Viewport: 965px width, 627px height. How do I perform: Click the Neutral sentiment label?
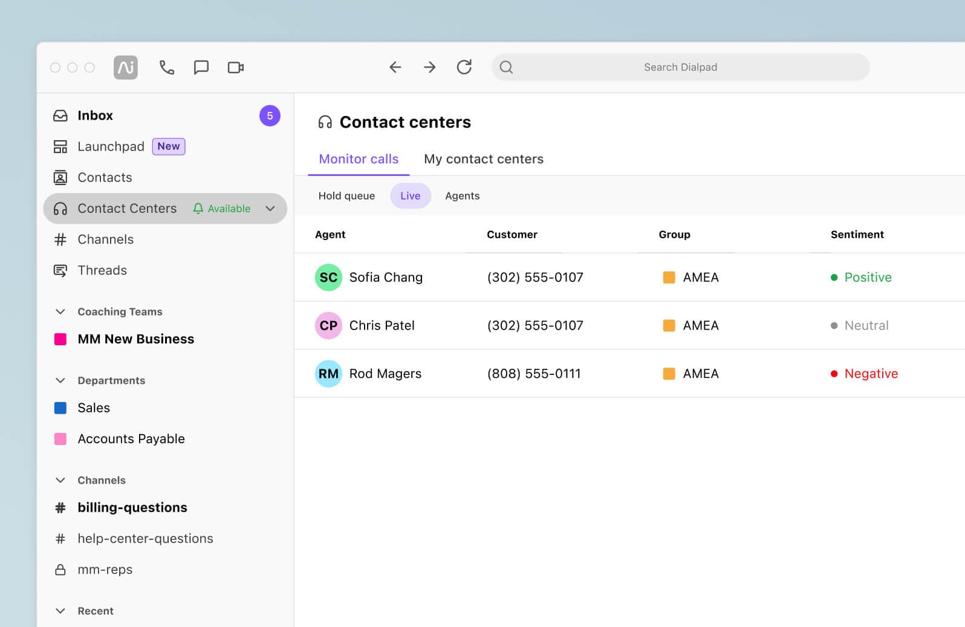(x=866, y=326)
